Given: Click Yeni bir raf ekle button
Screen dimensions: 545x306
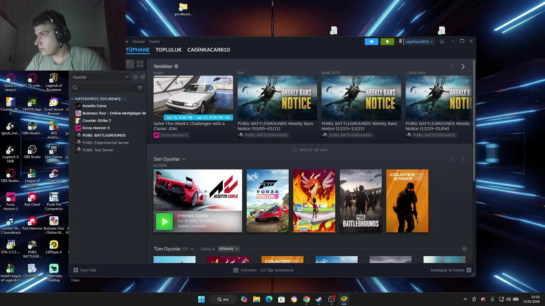Looking at the screenshot, I should click(x=310, y=150).
